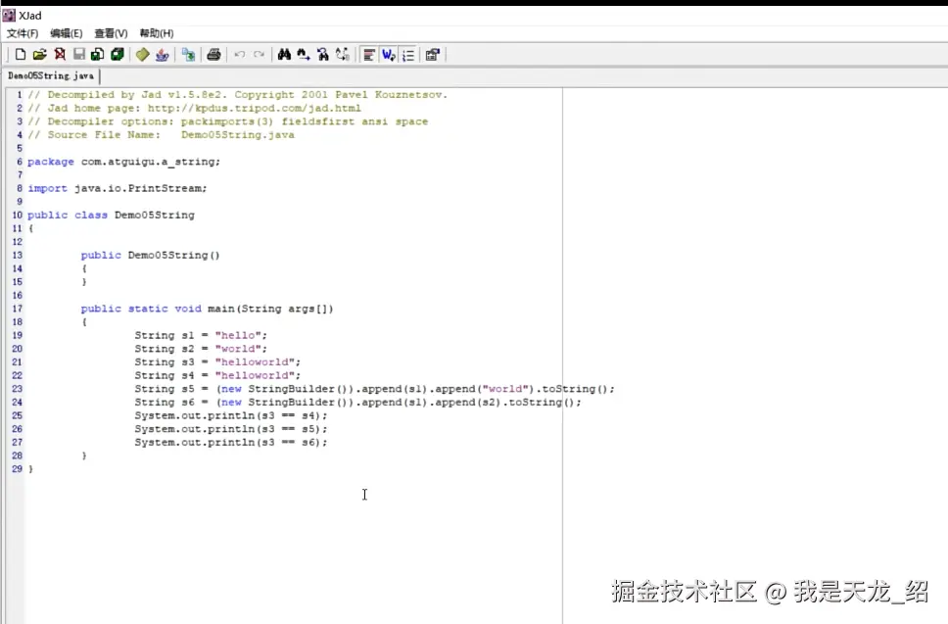948x624 pixels.
Task: Click the yellow diamond decompile icon
Action: (142, 55)
